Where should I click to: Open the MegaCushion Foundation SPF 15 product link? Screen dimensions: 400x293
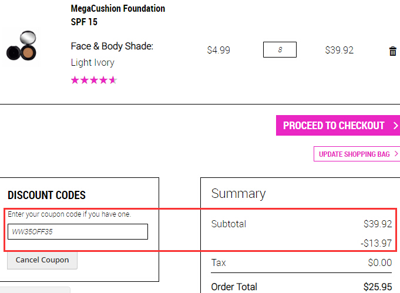pos(118,15)
